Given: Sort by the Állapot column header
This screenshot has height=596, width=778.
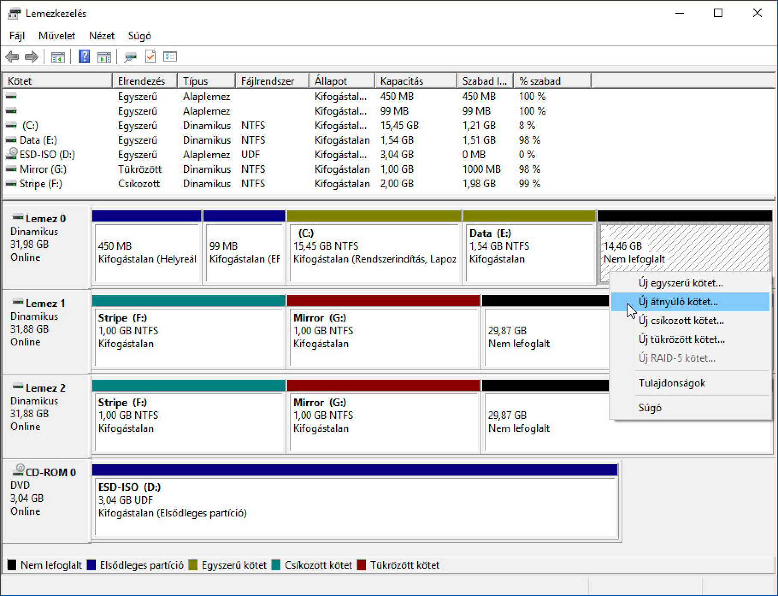Looking at the screenshot, I should tap(342, 81).
